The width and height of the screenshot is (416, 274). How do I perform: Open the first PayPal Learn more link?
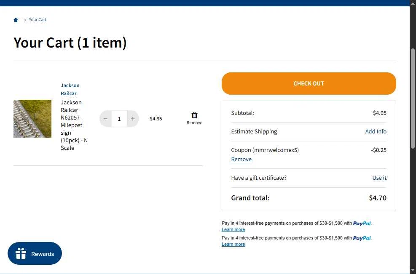click(233, 229)
